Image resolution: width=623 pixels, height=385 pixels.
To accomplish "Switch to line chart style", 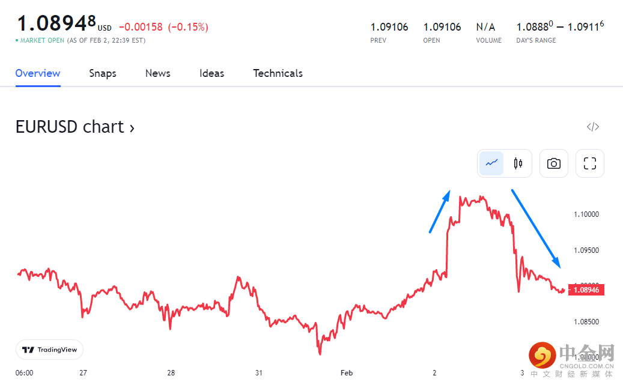I will pos(492,163).
